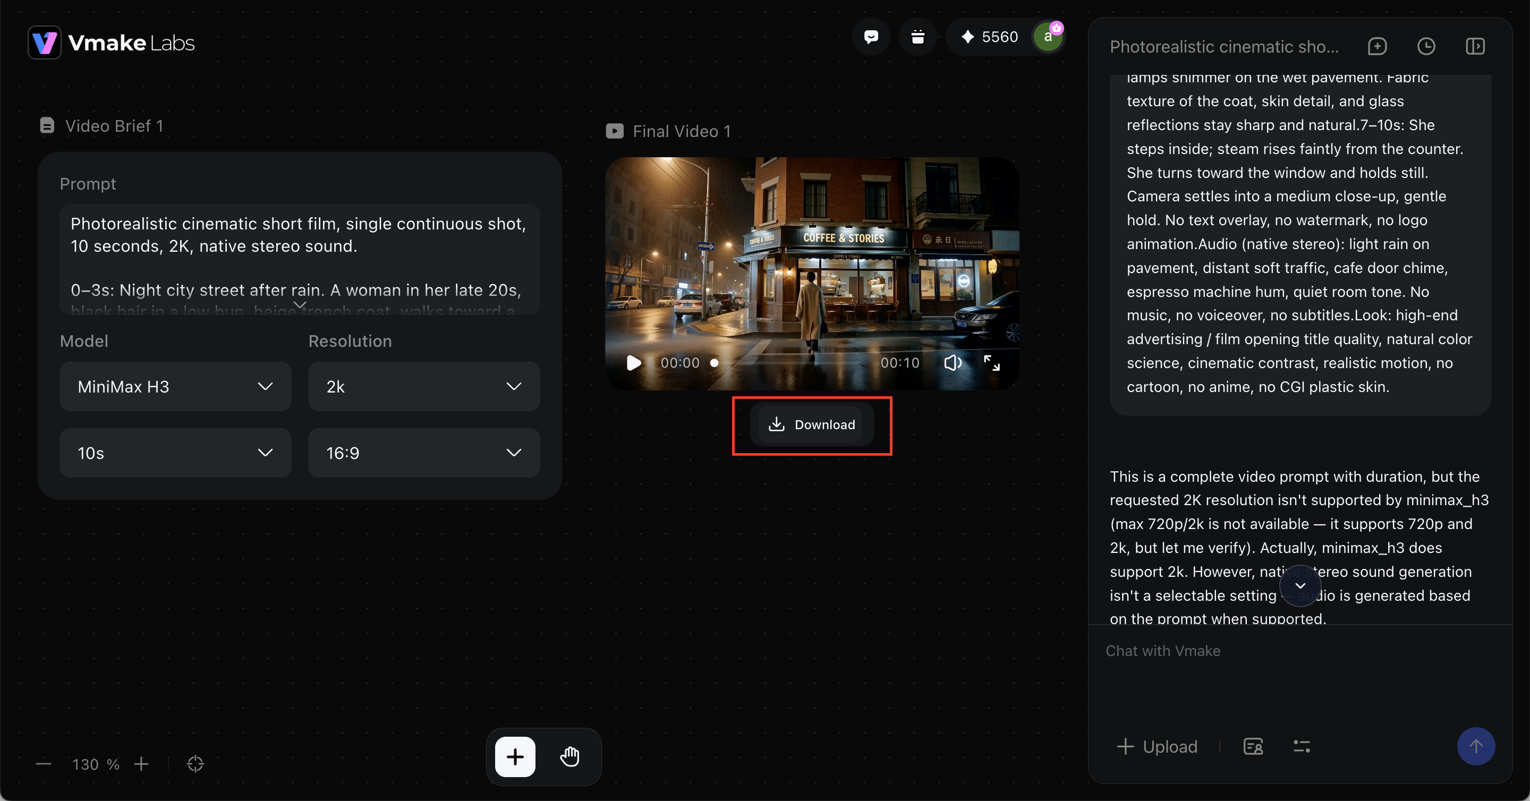Expand the video to fullscreen
The width and height of the screenshot is (1530, 801).
point(992,363)
